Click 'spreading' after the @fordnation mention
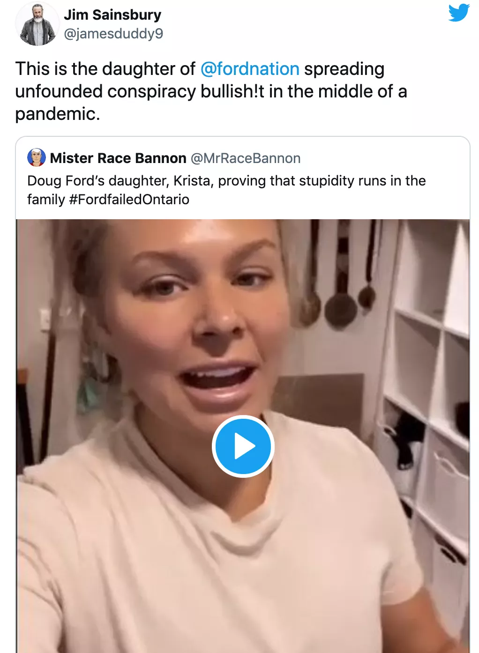This screenshot has width=479, height=653. coord(344,69)
